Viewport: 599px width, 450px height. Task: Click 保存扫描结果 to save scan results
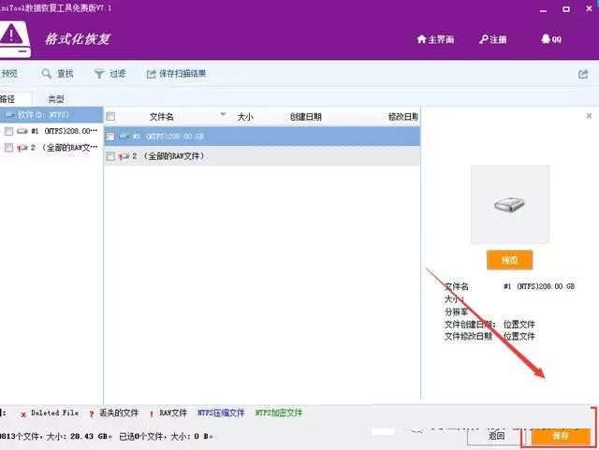coord(177,74)
